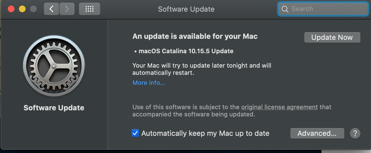Click the forward navigation arrow
Screen dimensions: 371x153
67,9
